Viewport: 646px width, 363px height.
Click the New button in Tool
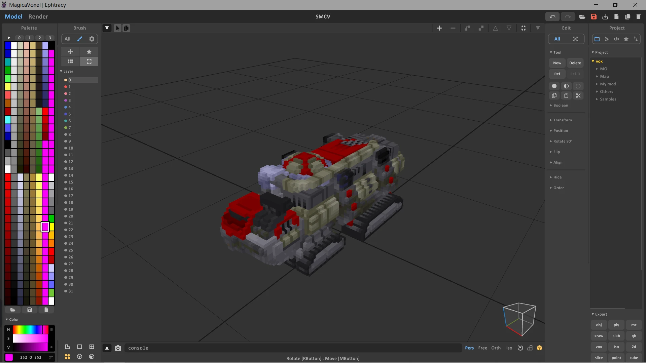click(x=557, y=63)
